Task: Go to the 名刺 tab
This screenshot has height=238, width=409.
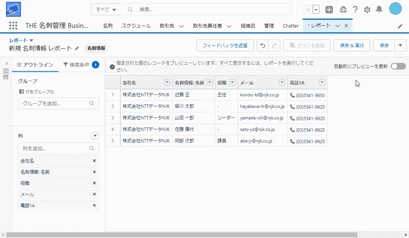Action: (108, 26)
